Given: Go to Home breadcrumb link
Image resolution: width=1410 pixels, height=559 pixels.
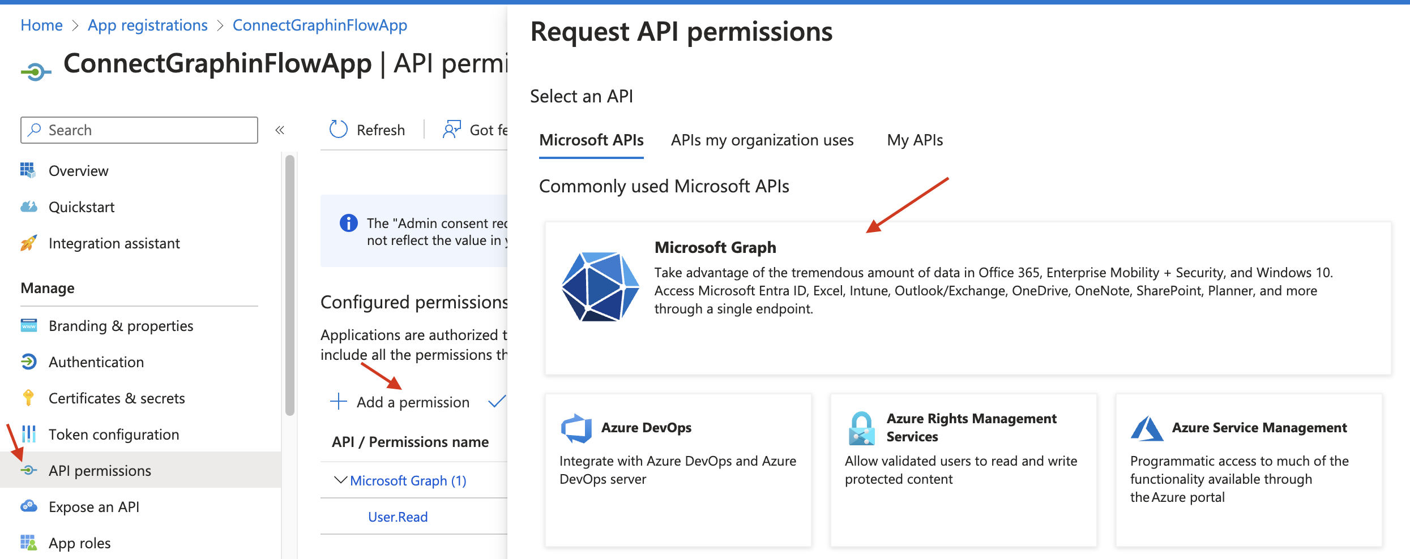Looking at the screenshot, I should (x=41, y=25).
